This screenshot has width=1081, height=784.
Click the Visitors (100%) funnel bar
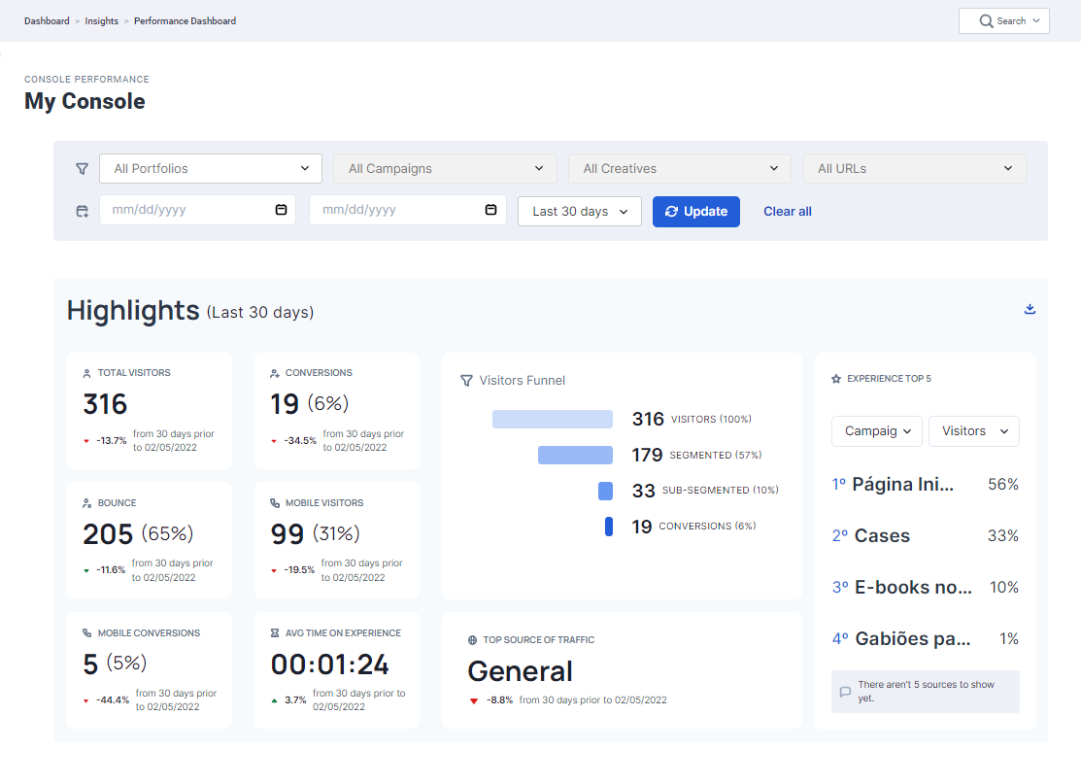[553, 420]
